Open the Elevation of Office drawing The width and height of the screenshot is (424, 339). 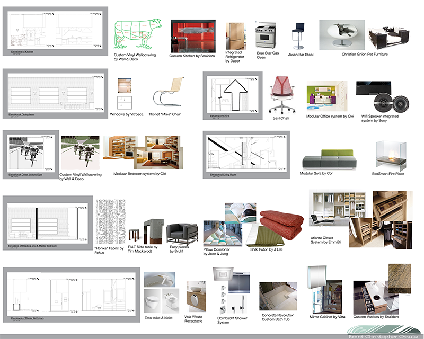233,95
